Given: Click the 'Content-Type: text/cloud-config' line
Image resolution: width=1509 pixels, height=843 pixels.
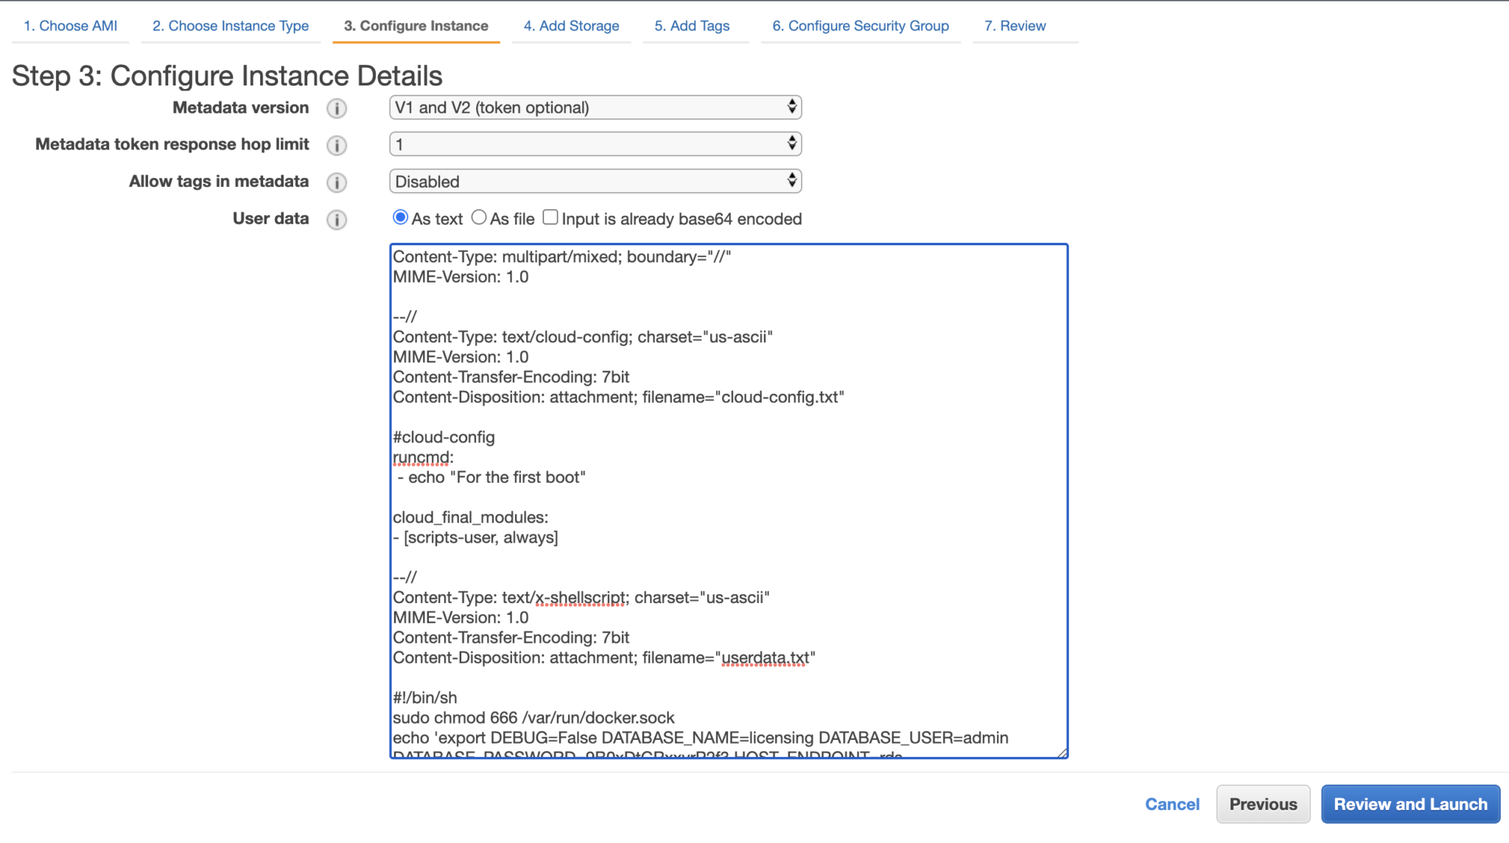Looking at the screenshot, I should (x=582, y=337).
